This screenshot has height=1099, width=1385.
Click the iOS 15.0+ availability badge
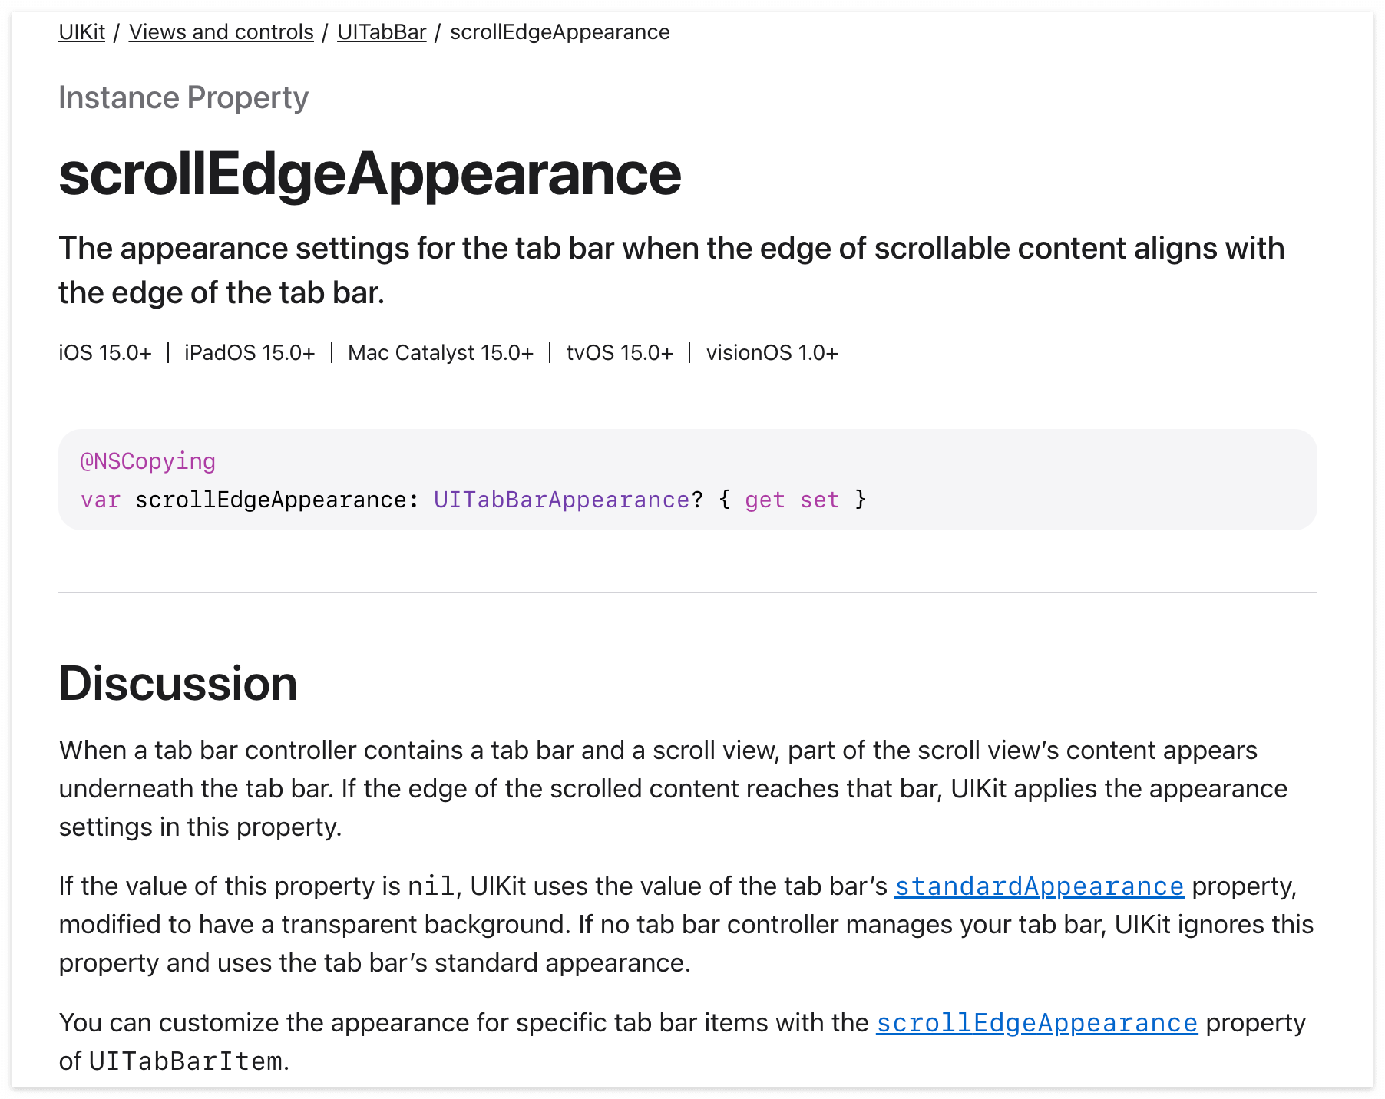click(x=105, y=353)
